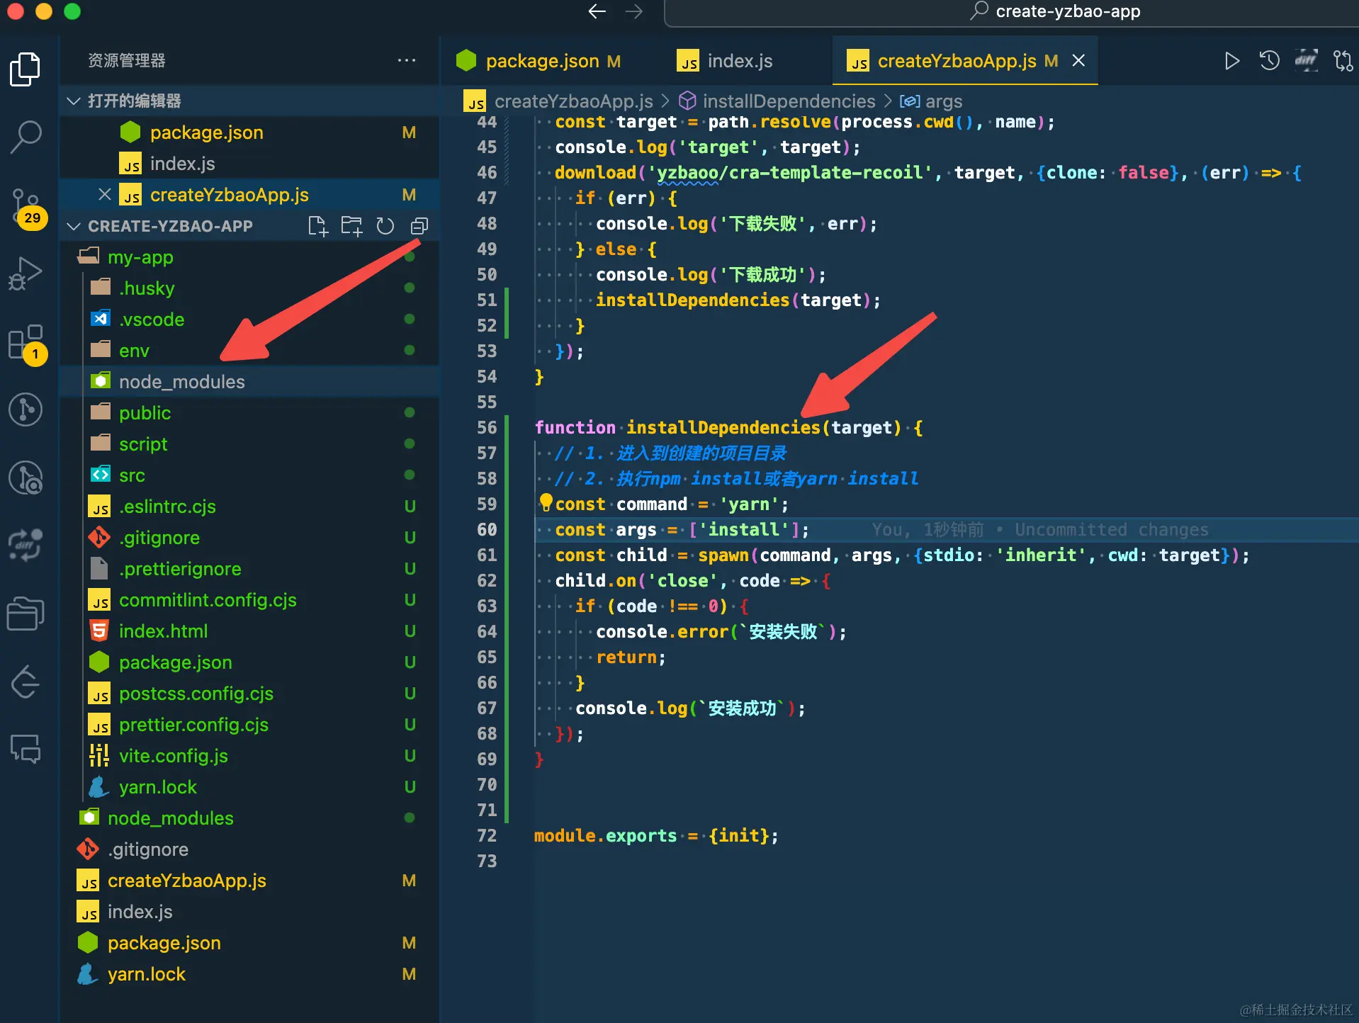
Task: Run the current file with play icon
Action: 1232,61
